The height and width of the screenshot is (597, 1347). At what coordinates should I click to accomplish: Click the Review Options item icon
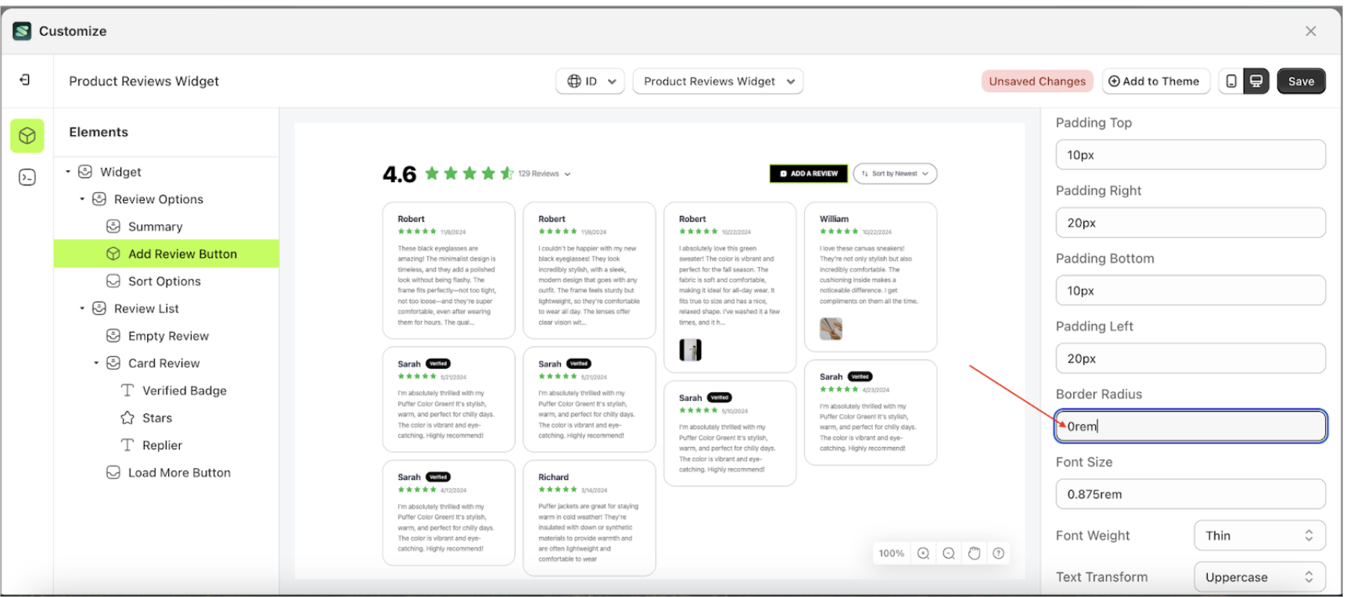tap(99, 199)
